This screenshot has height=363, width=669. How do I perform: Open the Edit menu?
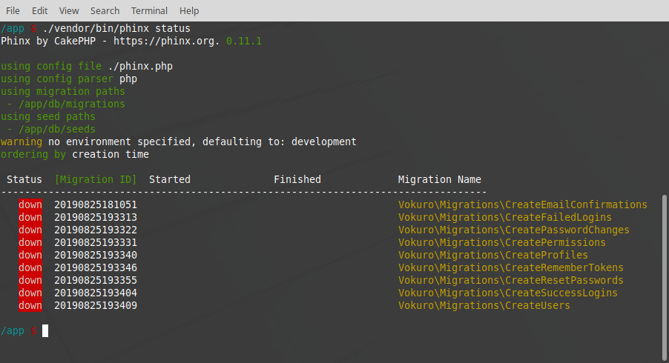(39, 10)
